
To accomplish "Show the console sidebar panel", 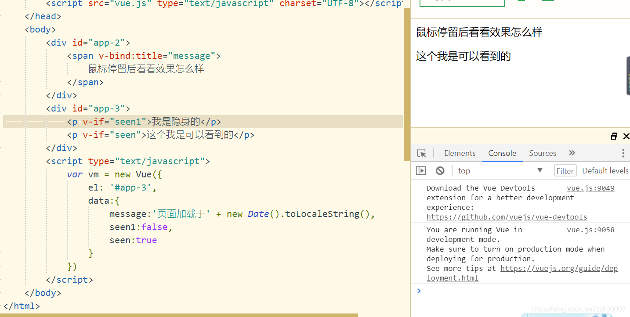I will [421, 171].
